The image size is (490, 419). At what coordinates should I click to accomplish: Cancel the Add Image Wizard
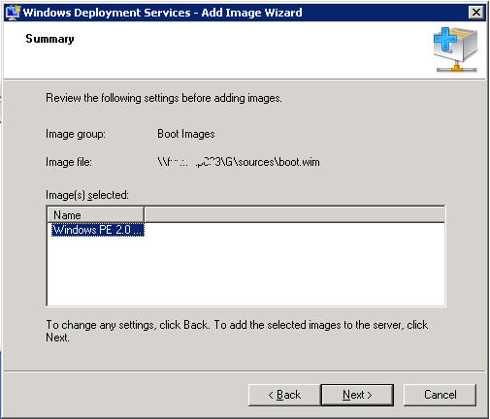[440, 395]
